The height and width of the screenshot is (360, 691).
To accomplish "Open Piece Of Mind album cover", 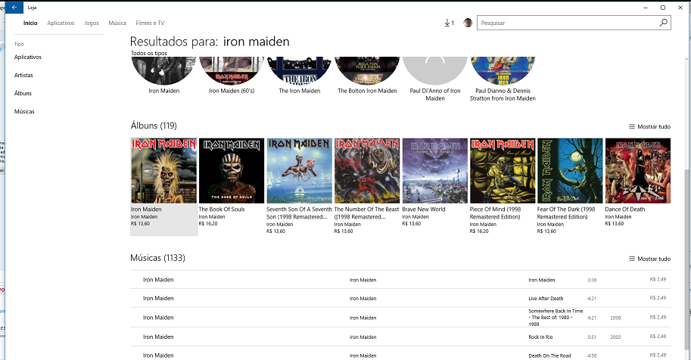I will [x=503, y=170].
